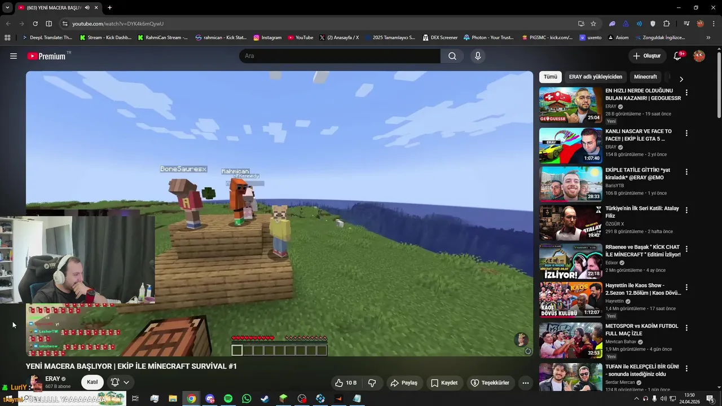Bookmark this page with the star icon

593,24
